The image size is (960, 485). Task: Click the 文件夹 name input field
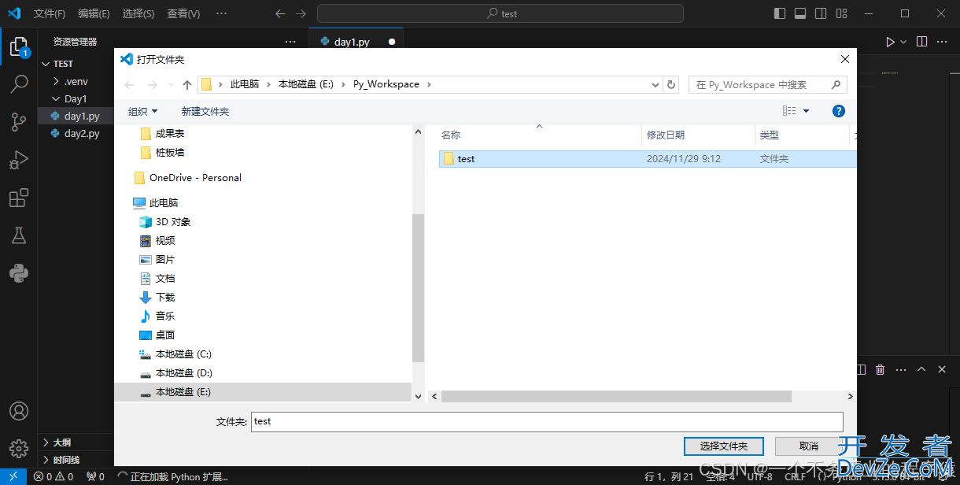[x=547, y=421]
